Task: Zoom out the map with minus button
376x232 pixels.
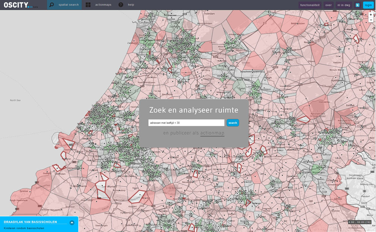Action: [x=371, y=20]
